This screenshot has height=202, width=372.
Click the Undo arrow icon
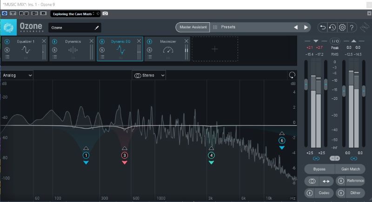[x=323, y=27]
